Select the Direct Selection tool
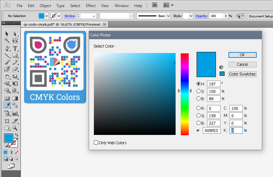 (x=15, y=34)
